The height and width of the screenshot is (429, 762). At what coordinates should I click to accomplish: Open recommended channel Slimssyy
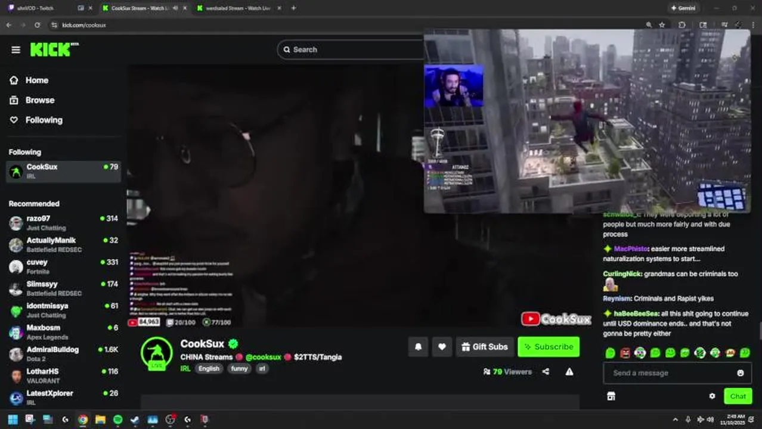click(x=63, y=288)
